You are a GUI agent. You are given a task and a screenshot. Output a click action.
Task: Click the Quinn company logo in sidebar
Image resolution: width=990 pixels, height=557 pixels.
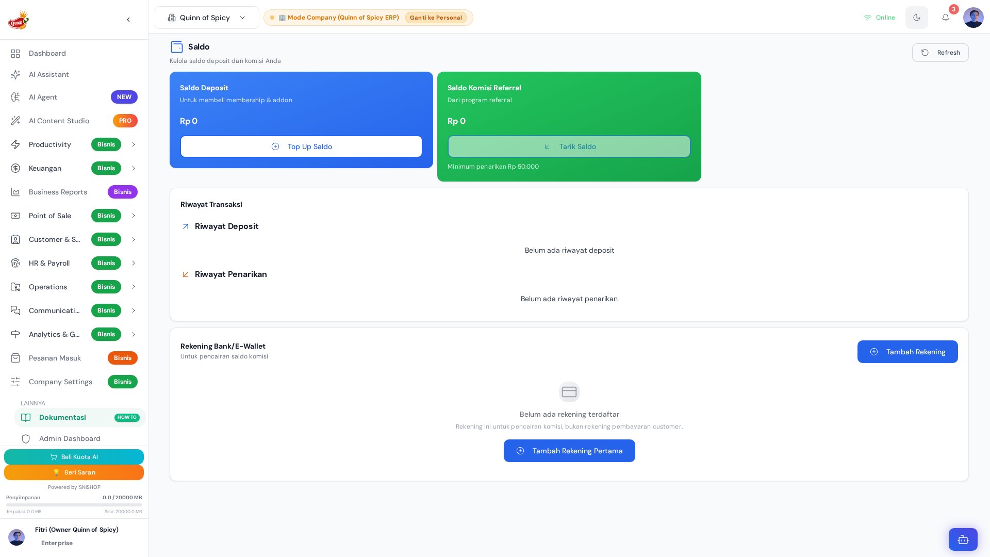pos(19,20)
